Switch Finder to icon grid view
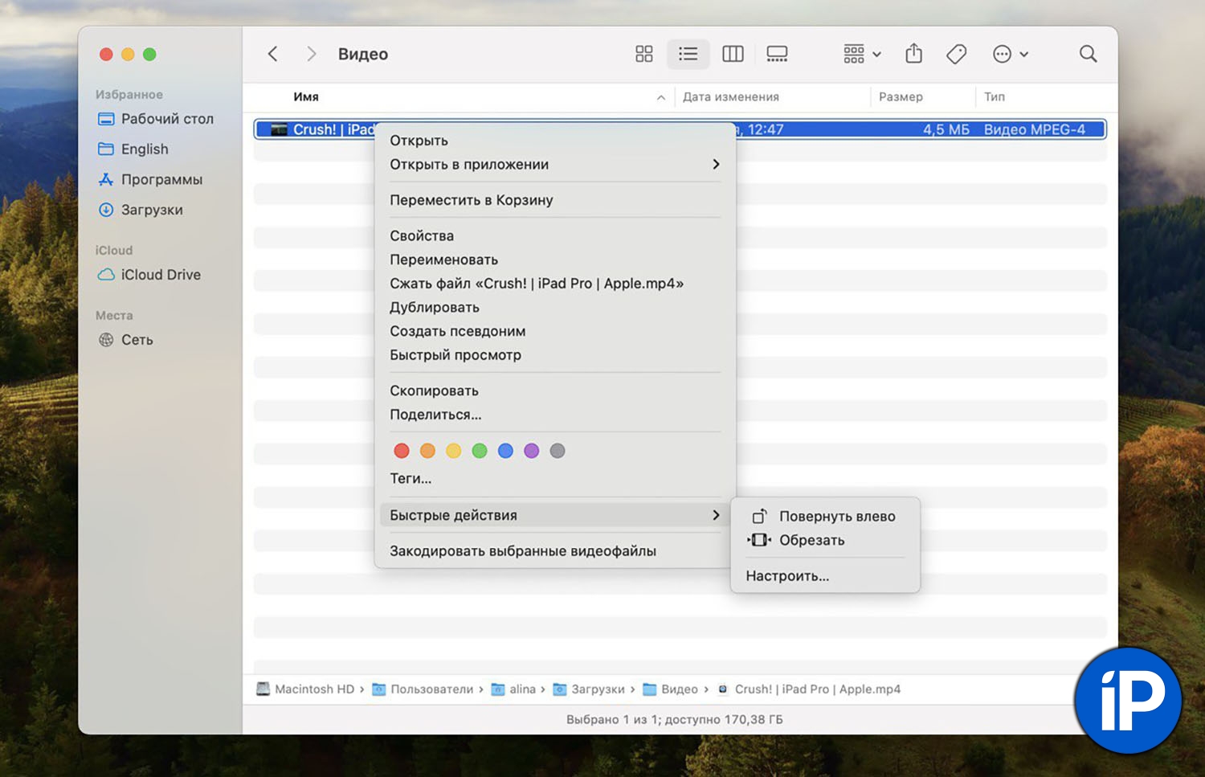 (643, 54)
